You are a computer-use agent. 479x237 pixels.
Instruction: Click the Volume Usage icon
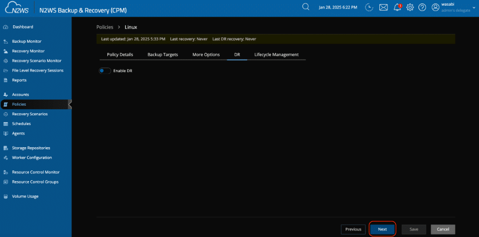[5, 196]
